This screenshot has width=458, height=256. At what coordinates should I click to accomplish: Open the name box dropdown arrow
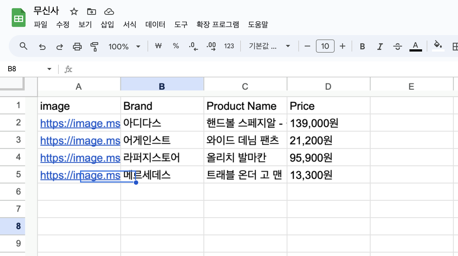[49, 69]
